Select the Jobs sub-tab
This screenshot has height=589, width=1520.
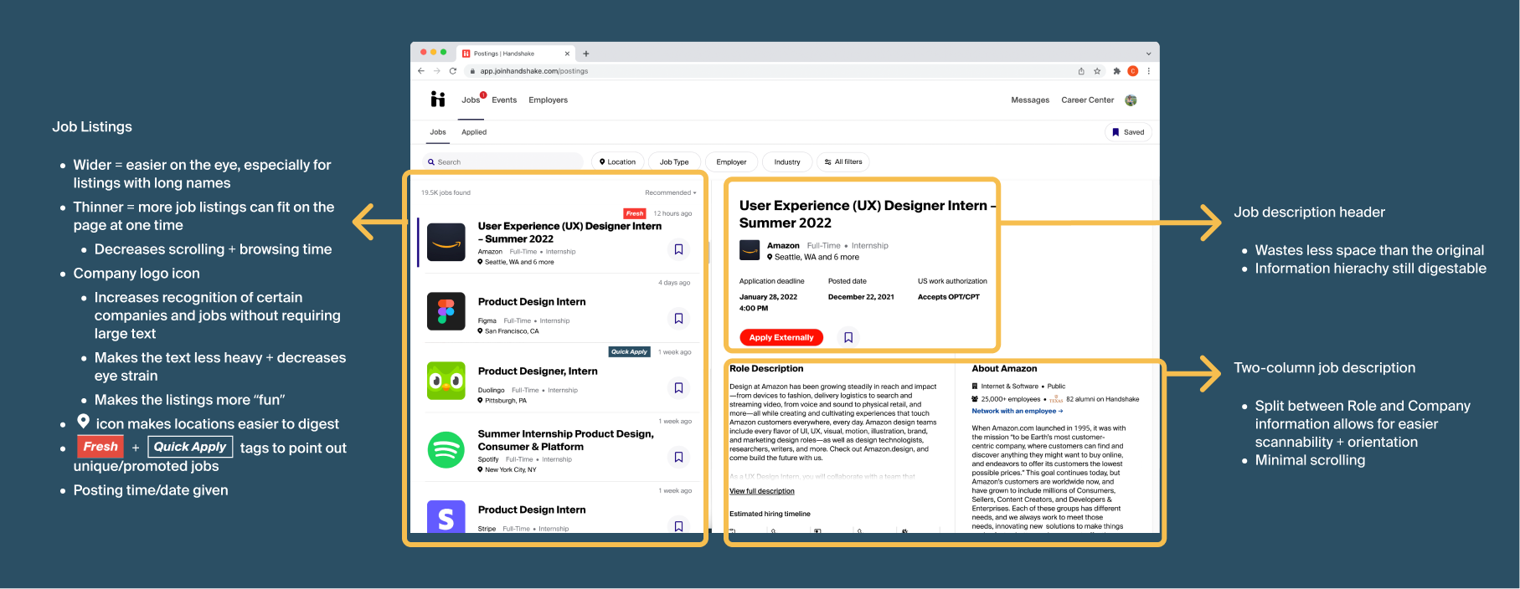point(438,132)
